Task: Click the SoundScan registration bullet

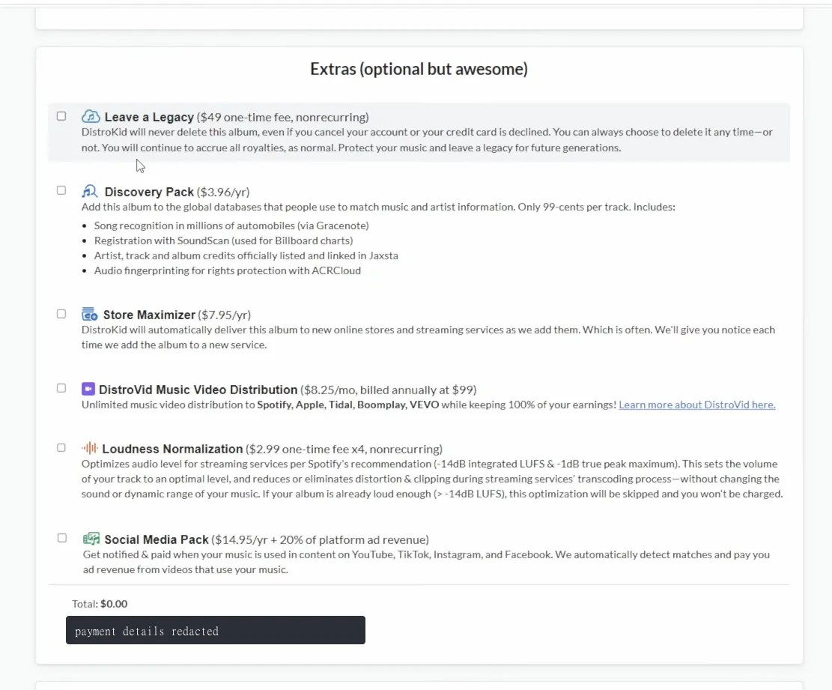Action: [223, 240]
